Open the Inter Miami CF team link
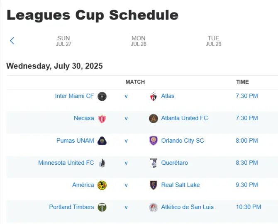Image resolution: width=278 pixels, height=224 pixels. point(74,96)
